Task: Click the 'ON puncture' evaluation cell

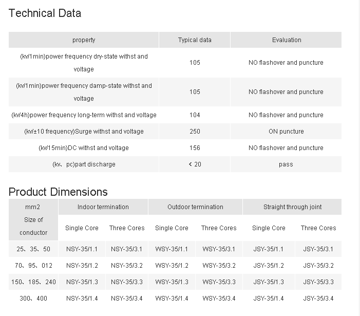Action: [286, 132]
